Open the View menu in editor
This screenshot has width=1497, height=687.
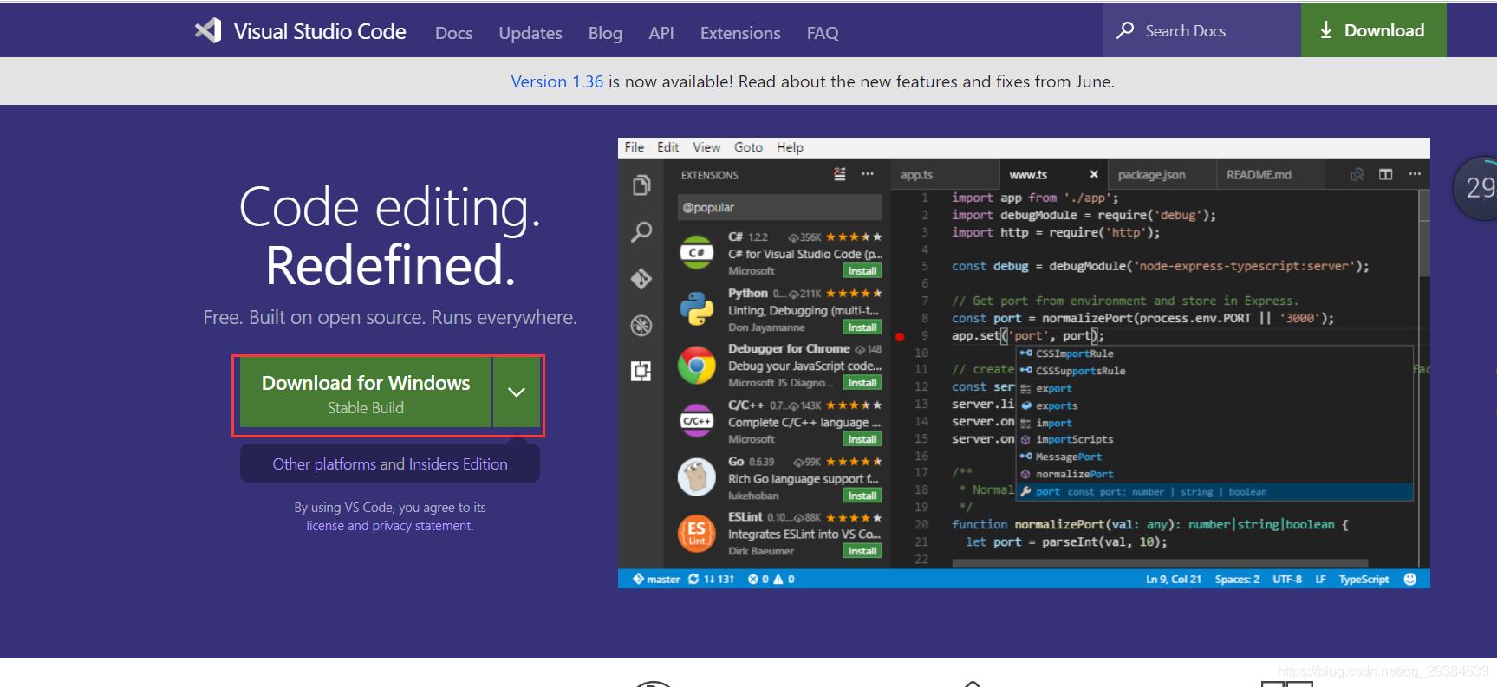pos(706,147)
